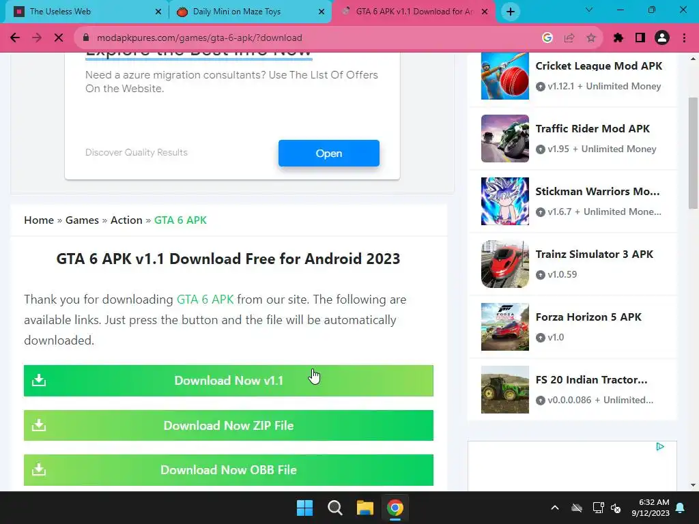This screenshot has height=524, width=699.
Task: Open Windows taskbar search
Action: [x=334, y=508]
